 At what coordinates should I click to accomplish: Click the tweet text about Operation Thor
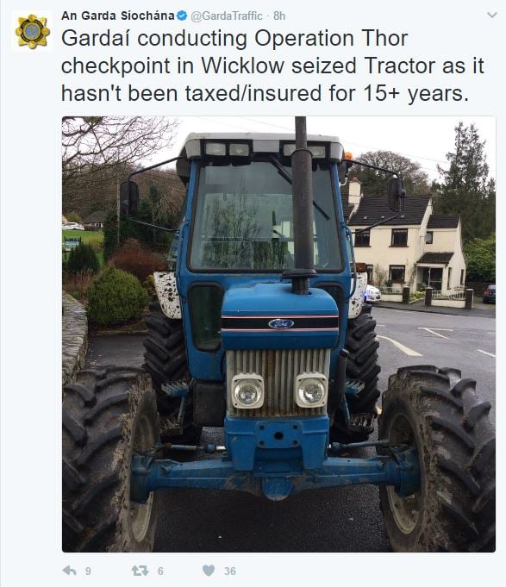coord(272,66)
